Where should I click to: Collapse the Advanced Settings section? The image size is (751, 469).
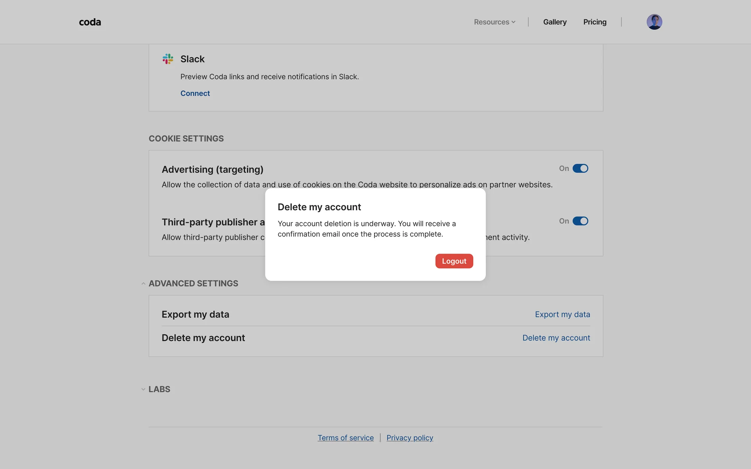[143, 284]
